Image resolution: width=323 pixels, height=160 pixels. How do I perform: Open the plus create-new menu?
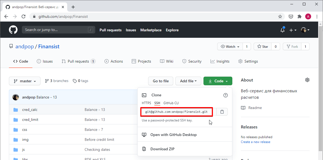click(x=293, y=30)
